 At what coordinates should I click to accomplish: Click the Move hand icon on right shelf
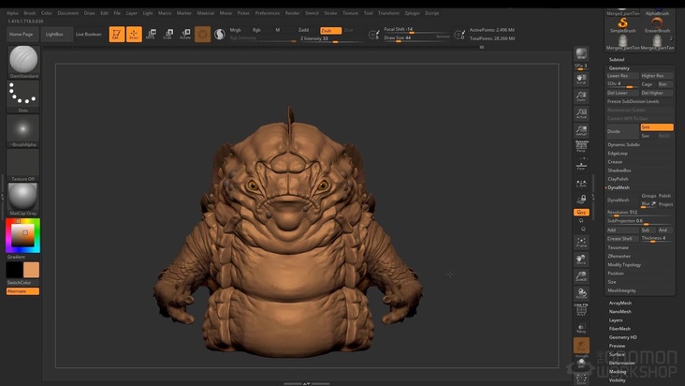point(581,260)
